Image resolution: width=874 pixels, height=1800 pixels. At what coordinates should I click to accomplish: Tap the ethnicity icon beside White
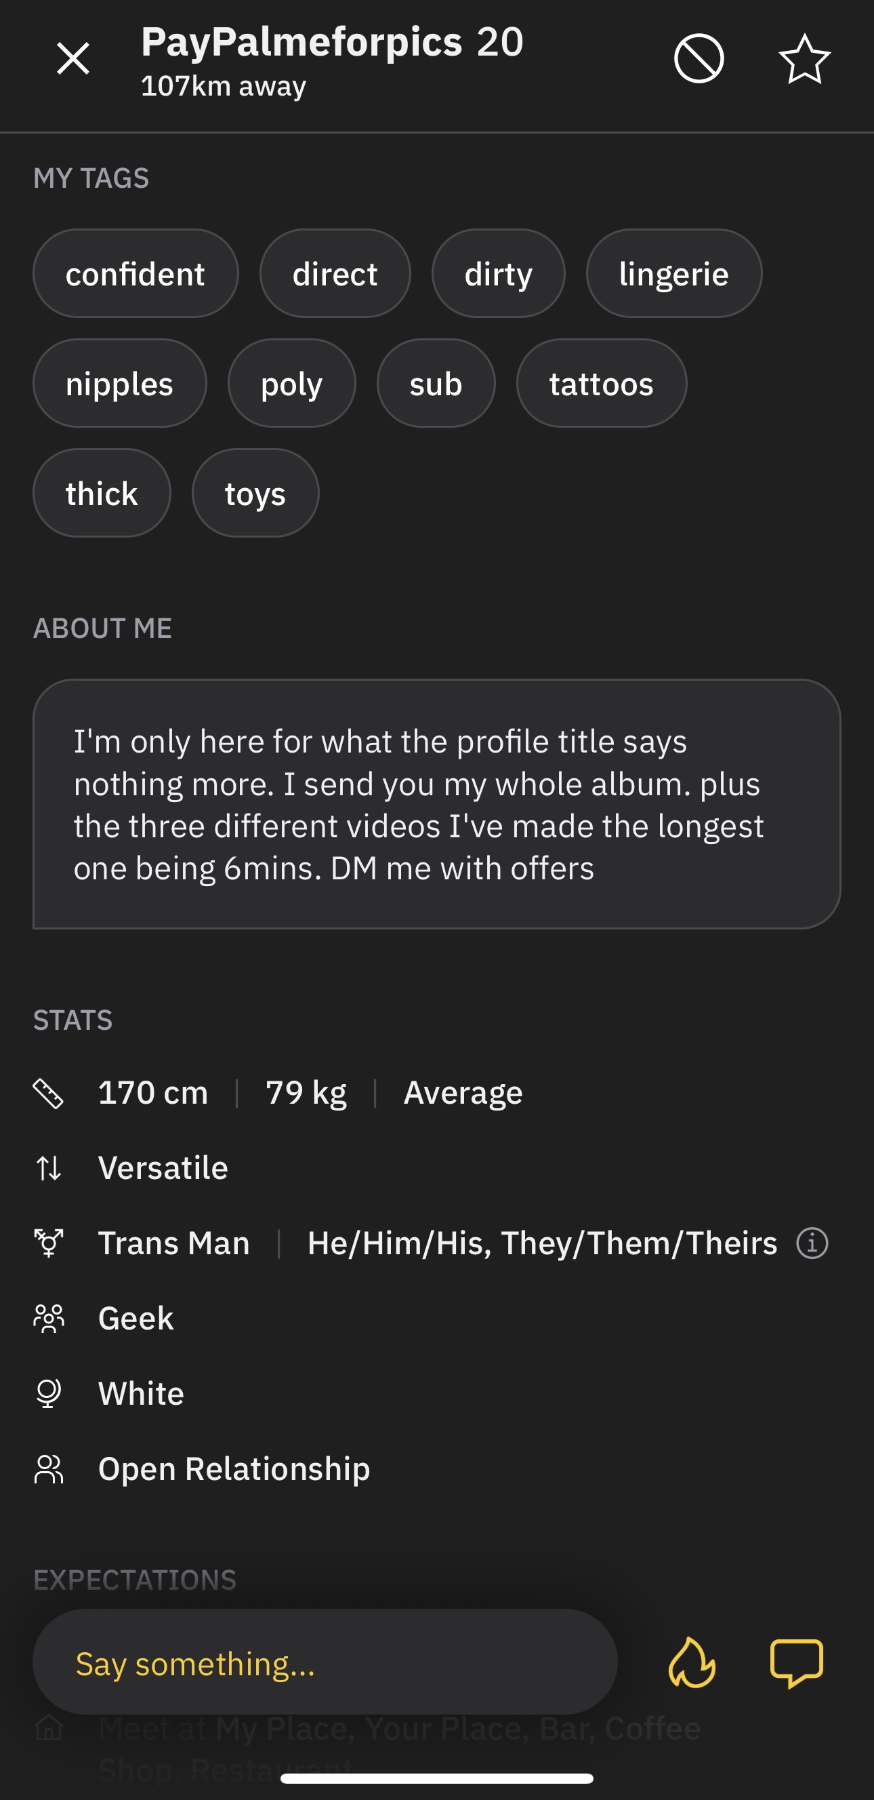click(x=48, y=1394)
